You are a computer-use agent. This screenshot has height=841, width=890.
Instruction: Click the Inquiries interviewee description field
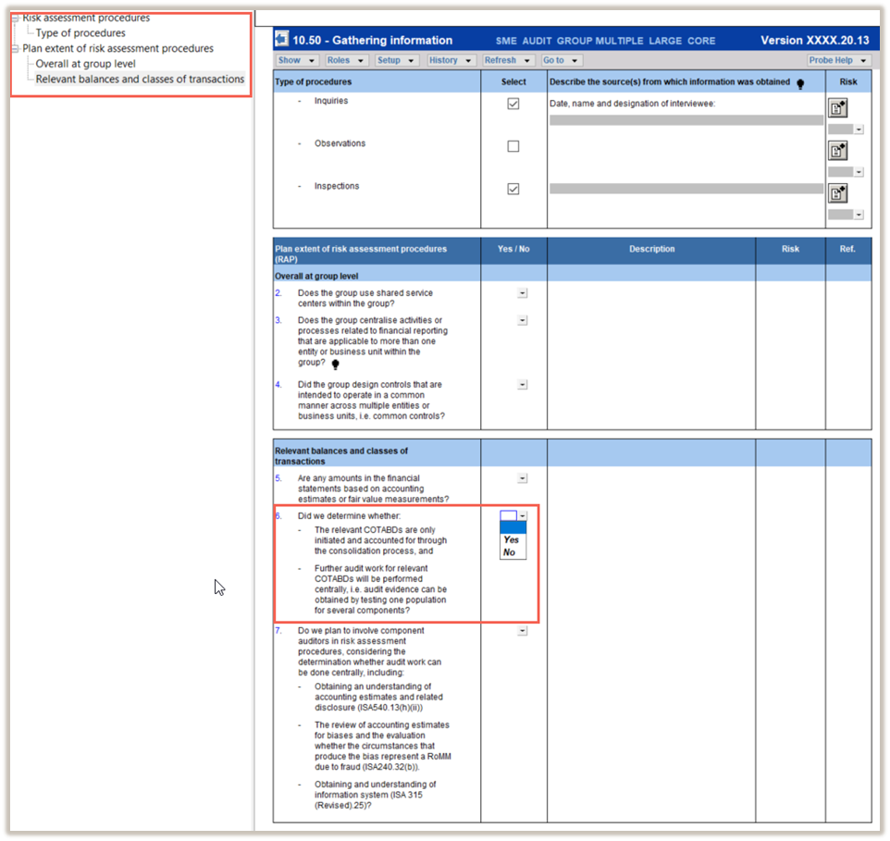(x=686, y=120)
